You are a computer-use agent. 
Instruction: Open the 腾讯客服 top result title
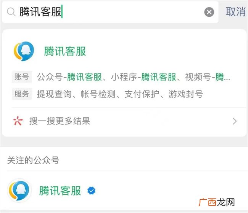tap(65, 51)
